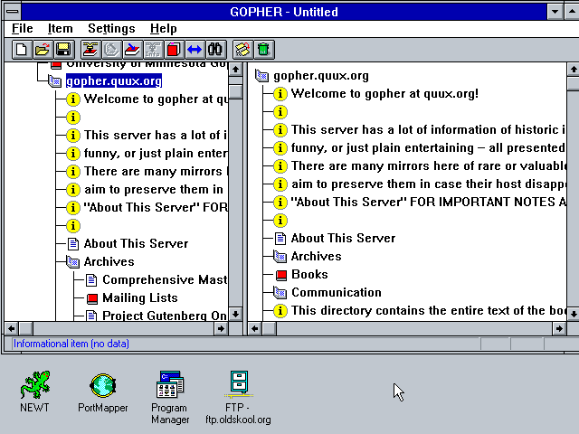Click the yellow pages with red arrow toolbar icon
This screenshot has width=579, height=434.
tap(243, 50)
